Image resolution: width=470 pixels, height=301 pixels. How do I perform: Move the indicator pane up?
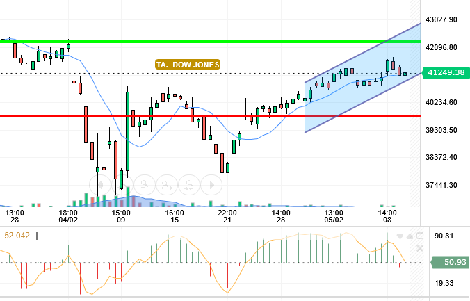click(x=410, y=236)
